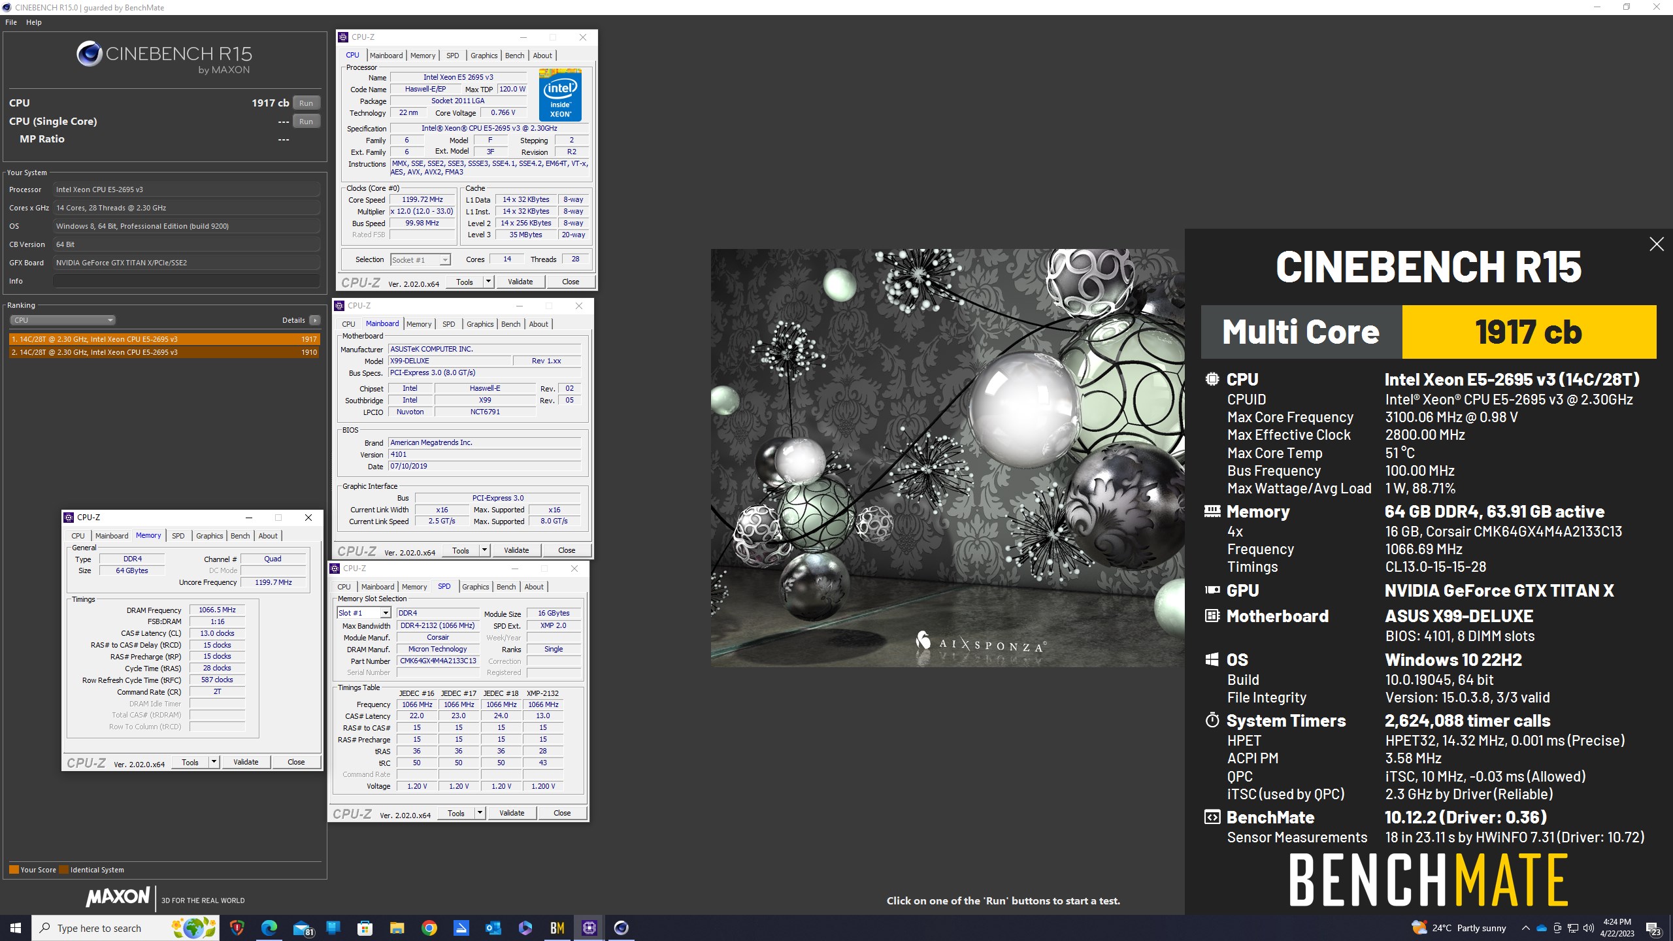This screenshot has height=941, width=1673.
Task: Click the Core Speed value 1199.72 MHz
Action: click(x=422, y=199)
